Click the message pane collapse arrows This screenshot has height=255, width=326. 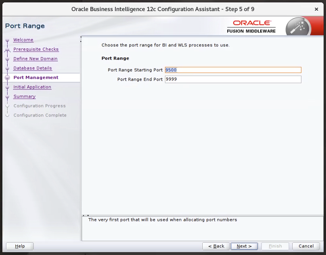(86, 215)
